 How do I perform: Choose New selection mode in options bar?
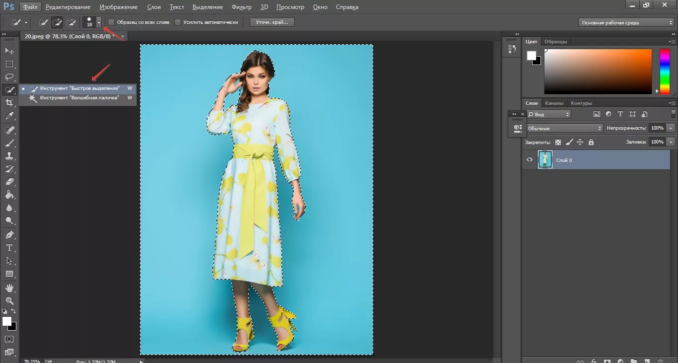[44, 22]
